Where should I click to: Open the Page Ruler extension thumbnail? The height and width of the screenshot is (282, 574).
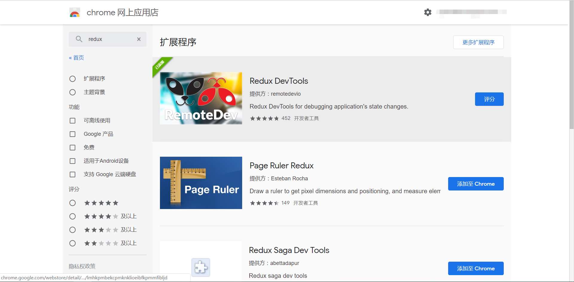point(201,183)
